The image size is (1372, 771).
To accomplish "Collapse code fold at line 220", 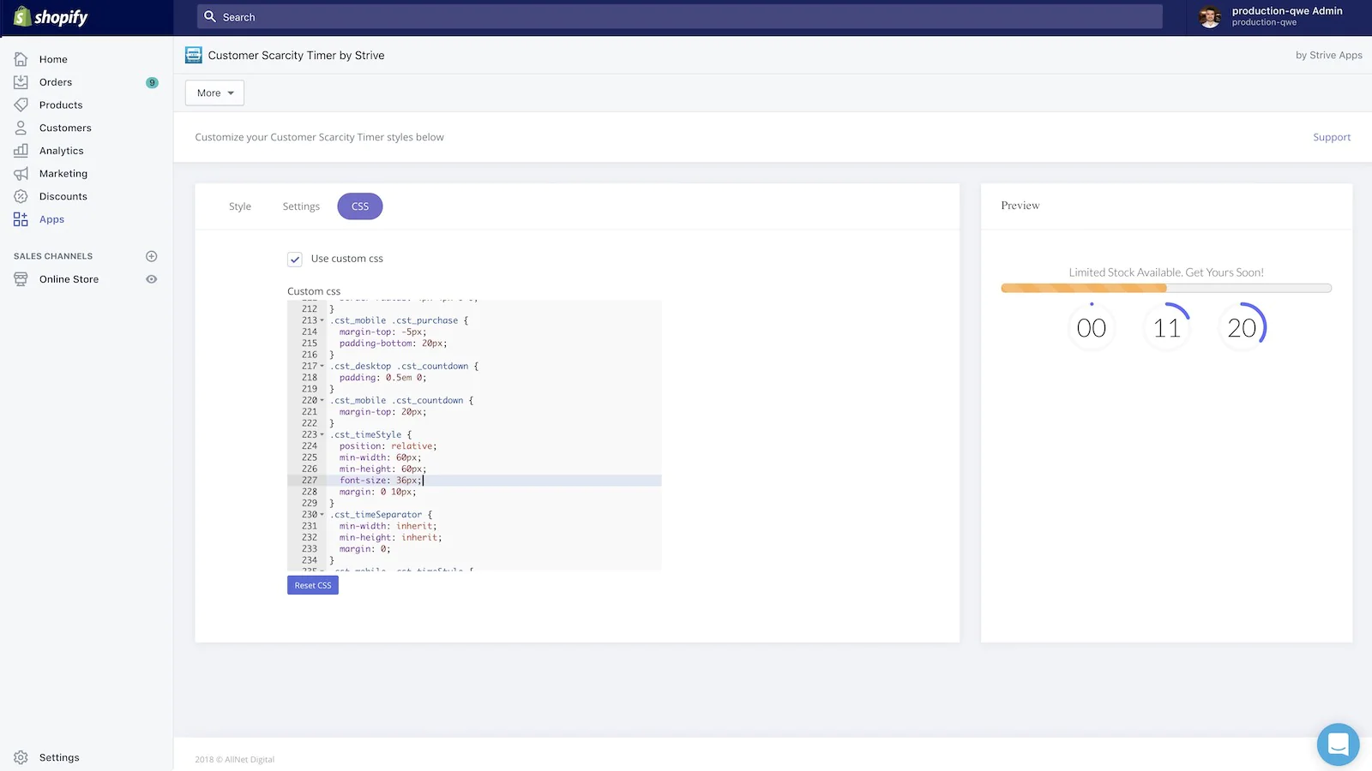I will coord(322,400).
